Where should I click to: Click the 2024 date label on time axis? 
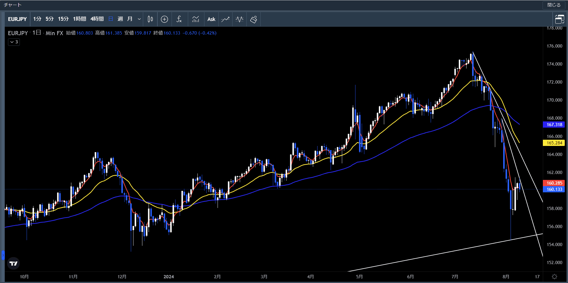(169, 277)
